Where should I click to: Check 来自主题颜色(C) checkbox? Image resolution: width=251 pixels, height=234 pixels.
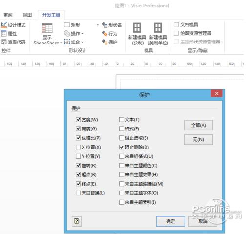point(122,166)
